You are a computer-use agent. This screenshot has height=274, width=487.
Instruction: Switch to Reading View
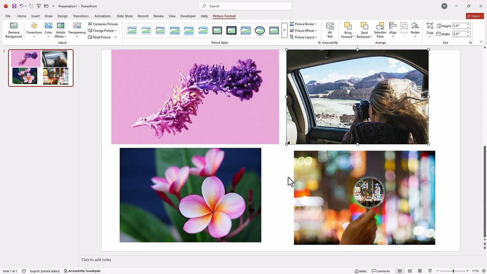(x=420, y=271)
